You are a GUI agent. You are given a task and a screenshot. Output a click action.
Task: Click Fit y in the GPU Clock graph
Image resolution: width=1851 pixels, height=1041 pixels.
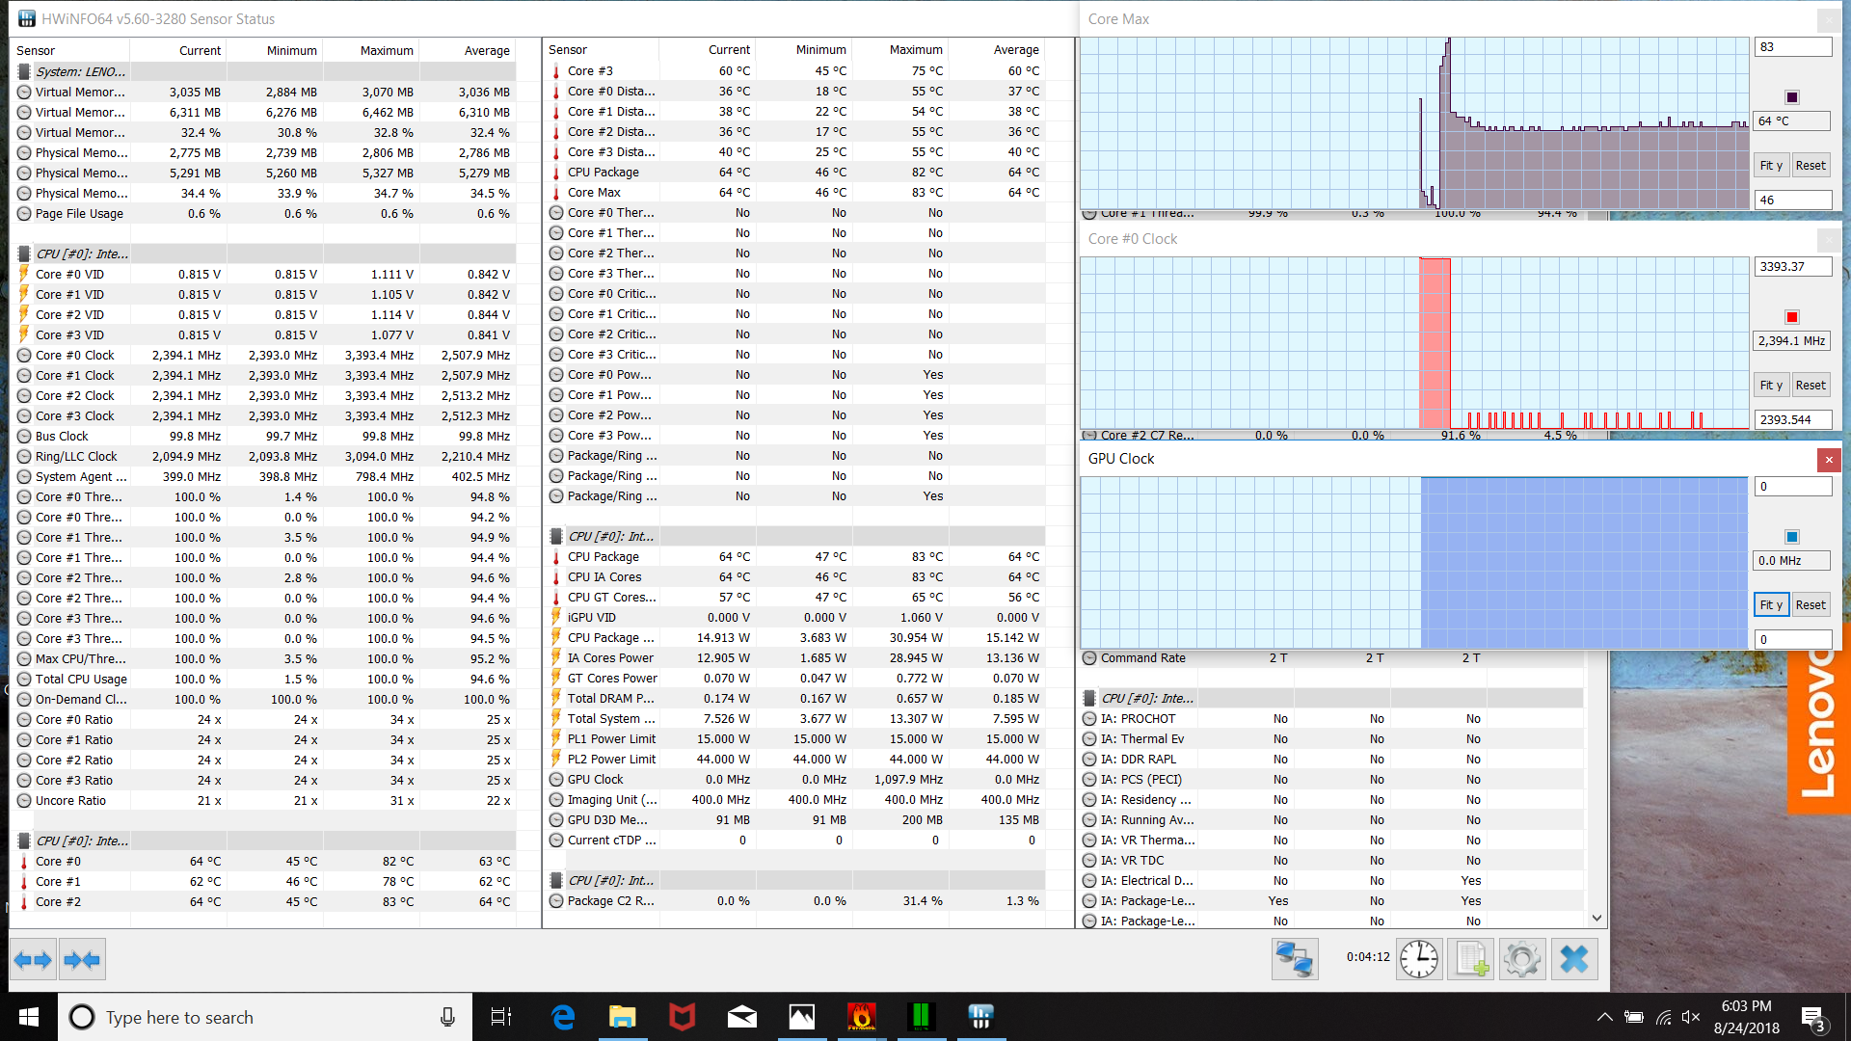point(1771,605)
